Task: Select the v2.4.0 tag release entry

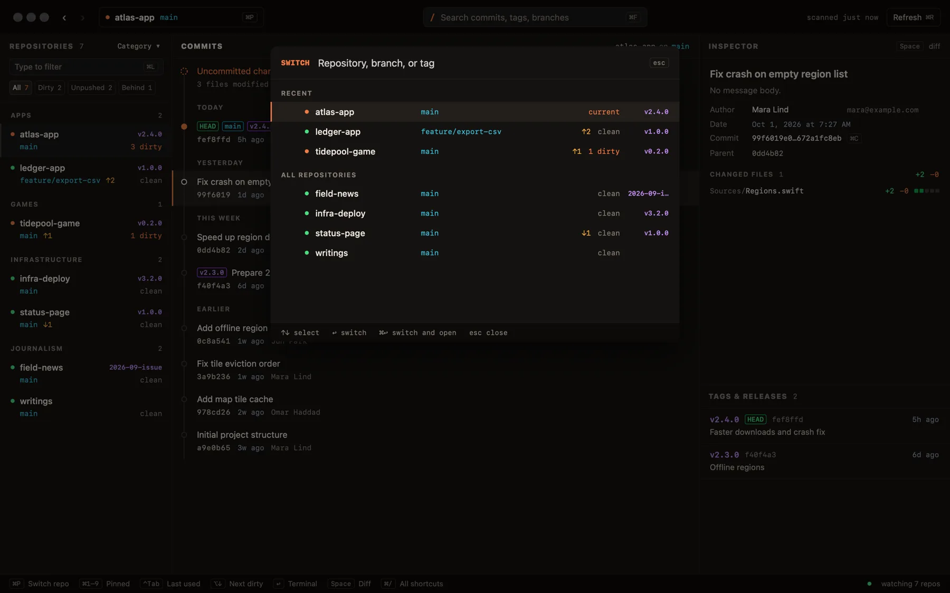Action: [x=824, y=426]
